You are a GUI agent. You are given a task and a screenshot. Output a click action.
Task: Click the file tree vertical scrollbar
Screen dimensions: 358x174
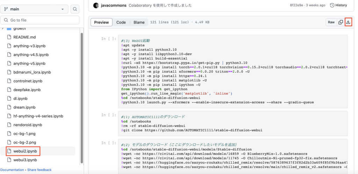[82, 98]
